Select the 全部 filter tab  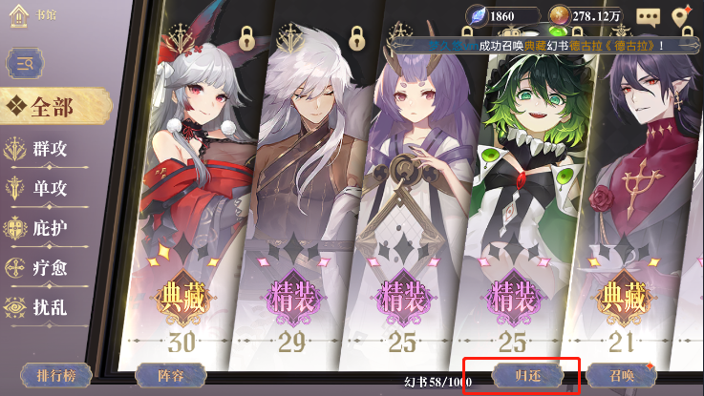coord(55,107)
